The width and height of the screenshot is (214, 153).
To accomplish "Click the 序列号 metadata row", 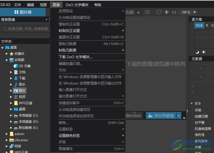I will point(200,135).
